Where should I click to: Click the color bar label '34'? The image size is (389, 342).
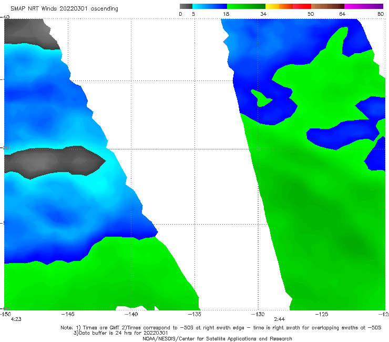263,14
